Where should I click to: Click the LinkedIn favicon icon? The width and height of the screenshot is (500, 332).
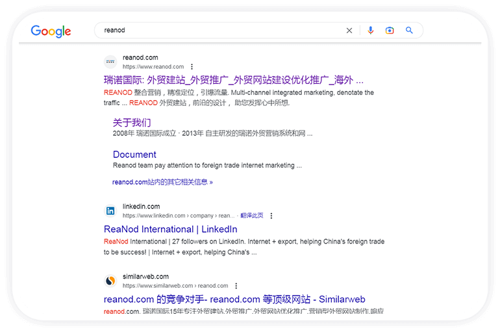tap(110, 211)
